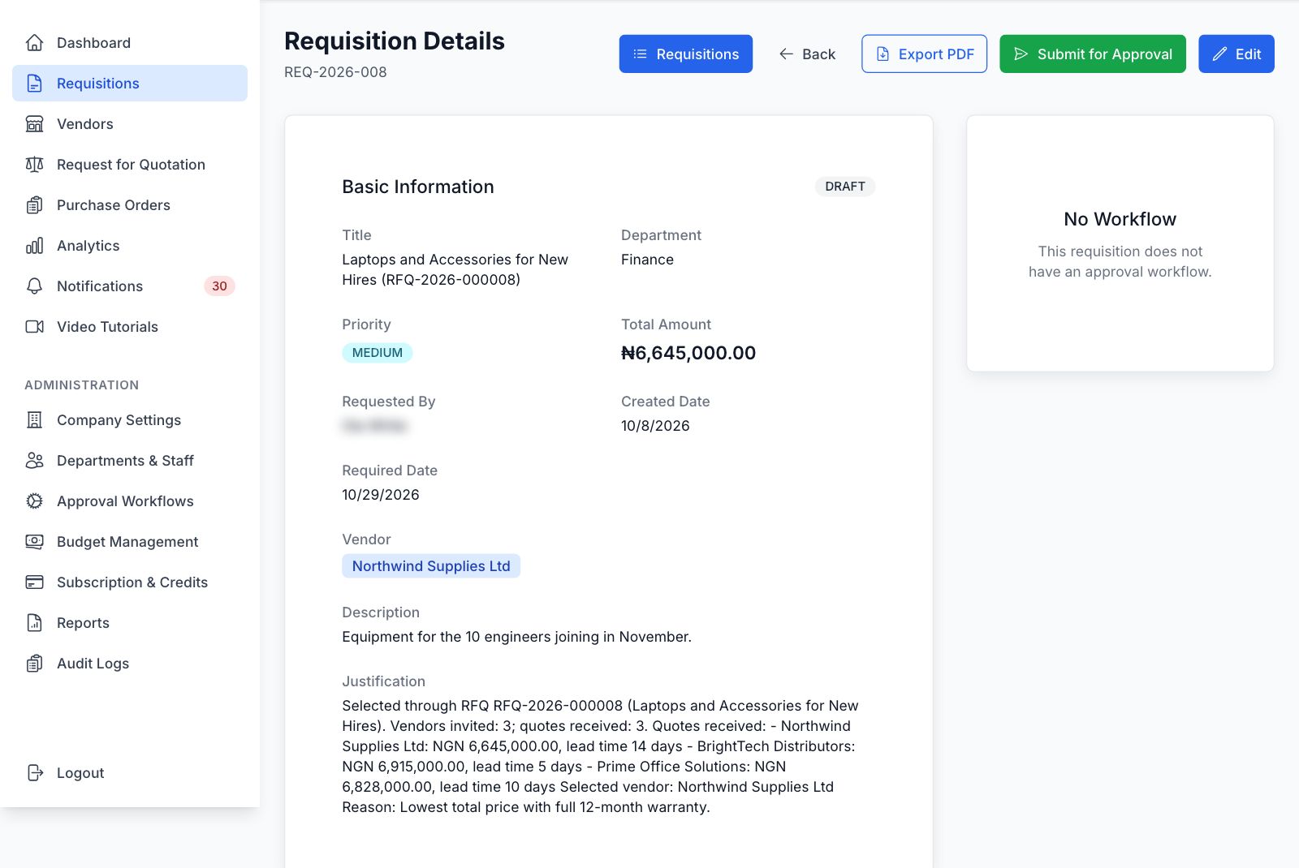This screenshot has width=1299, height=868.
Task: Click the Analytics bar chart icon
Action: tap(34, 246)
